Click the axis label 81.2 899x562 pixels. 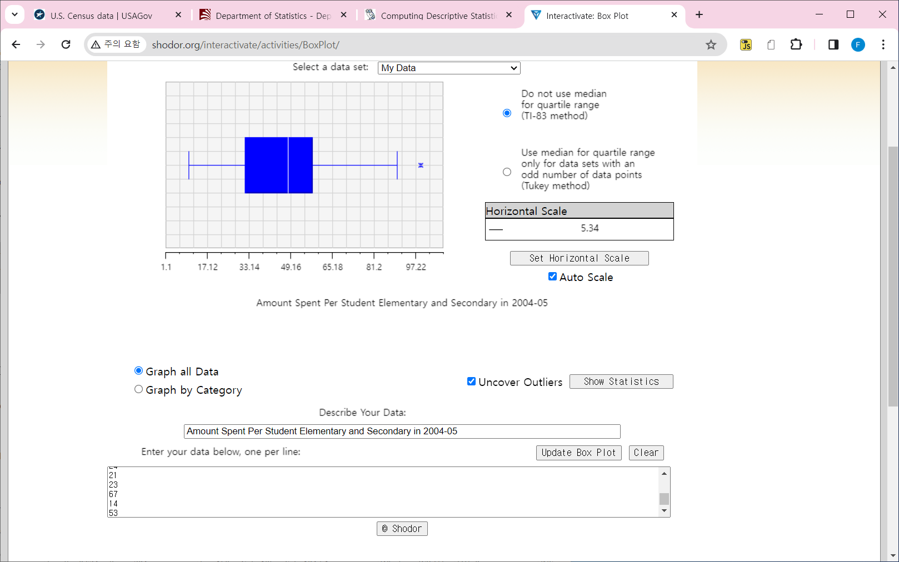pos(374,267)
